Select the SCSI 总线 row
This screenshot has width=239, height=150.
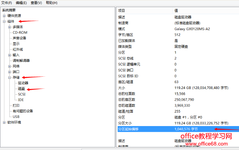pyautogui.click(x=178, y=58)
